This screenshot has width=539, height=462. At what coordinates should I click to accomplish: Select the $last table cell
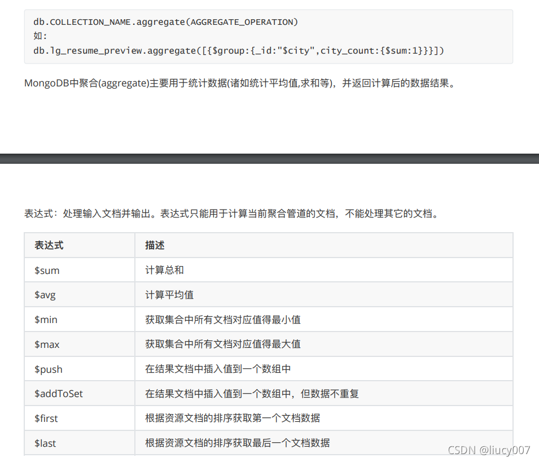(x=80, y=443)
